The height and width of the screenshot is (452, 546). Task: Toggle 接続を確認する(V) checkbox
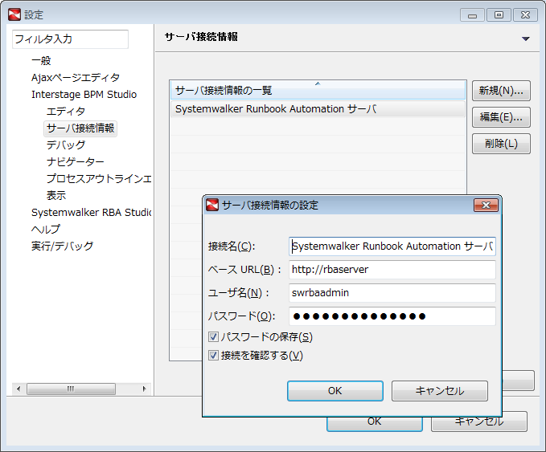pos(213,356)
